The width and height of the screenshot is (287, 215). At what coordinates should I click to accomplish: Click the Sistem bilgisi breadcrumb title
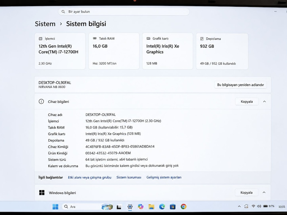point(86,24)
